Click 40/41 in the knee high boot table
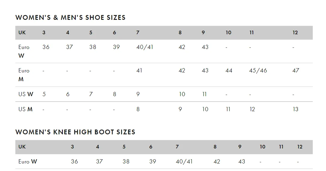 pos(184,161)
